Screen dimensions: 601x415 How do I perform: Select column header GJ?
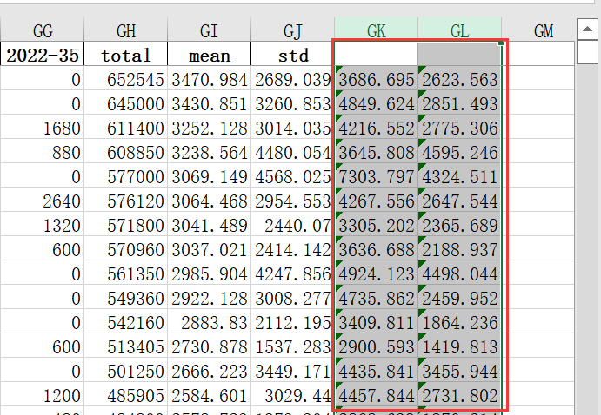pyautogui.click(x=293, y=30)
